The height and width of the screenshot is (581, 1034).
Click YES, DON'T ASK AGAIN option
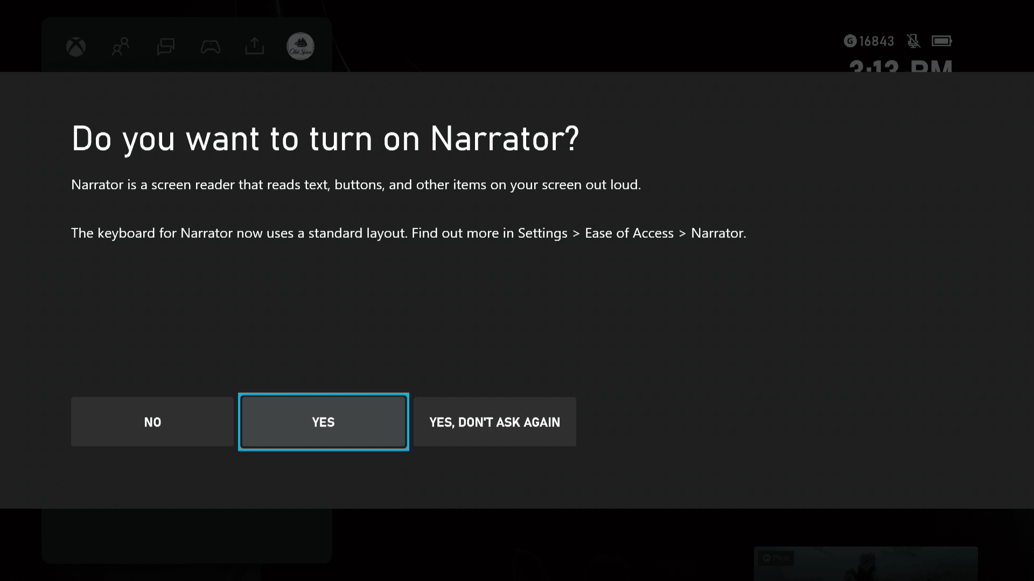coord(495,421)
